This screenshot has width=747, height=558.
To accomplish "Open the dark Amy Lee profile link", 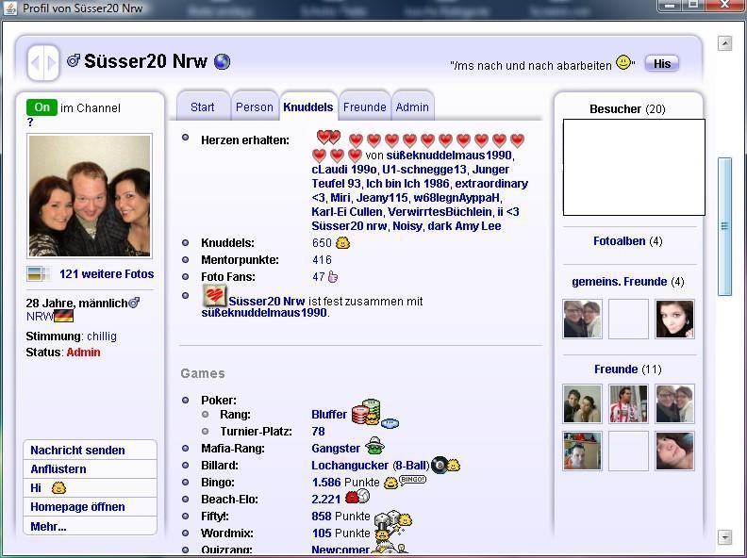I will (x=464, y=226).
